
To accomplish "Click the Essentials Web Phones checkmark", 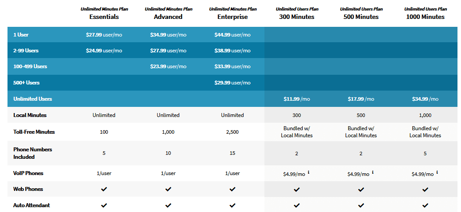I will tap(104, 189).
